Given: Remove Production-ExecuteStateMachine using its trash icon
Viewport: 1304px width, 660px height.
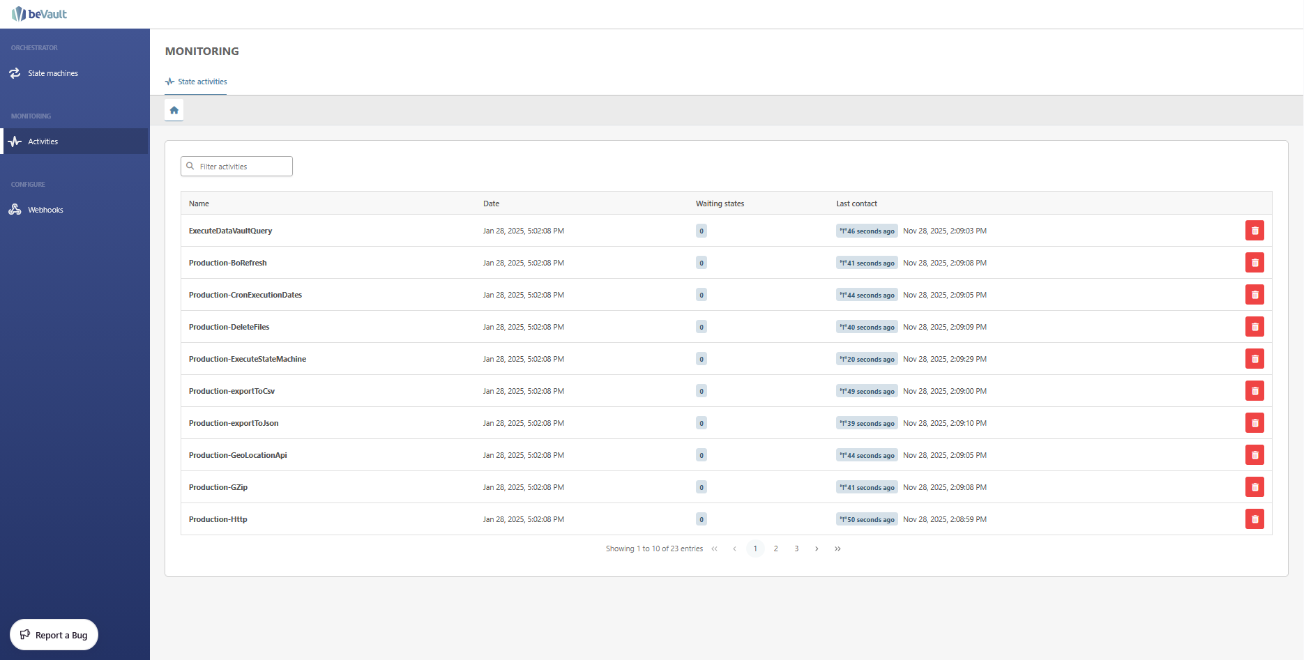Looking at the screenshot, I should click(x=1254, y=359).
